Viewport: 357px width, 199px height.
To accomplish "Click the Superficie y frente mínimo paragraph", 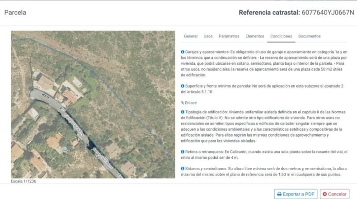I will point(262,89).
